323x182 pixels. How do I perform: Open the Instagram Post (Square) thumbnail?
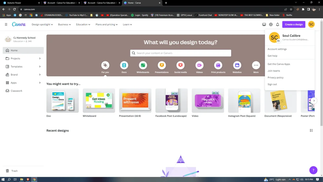(x=244, y=101)
